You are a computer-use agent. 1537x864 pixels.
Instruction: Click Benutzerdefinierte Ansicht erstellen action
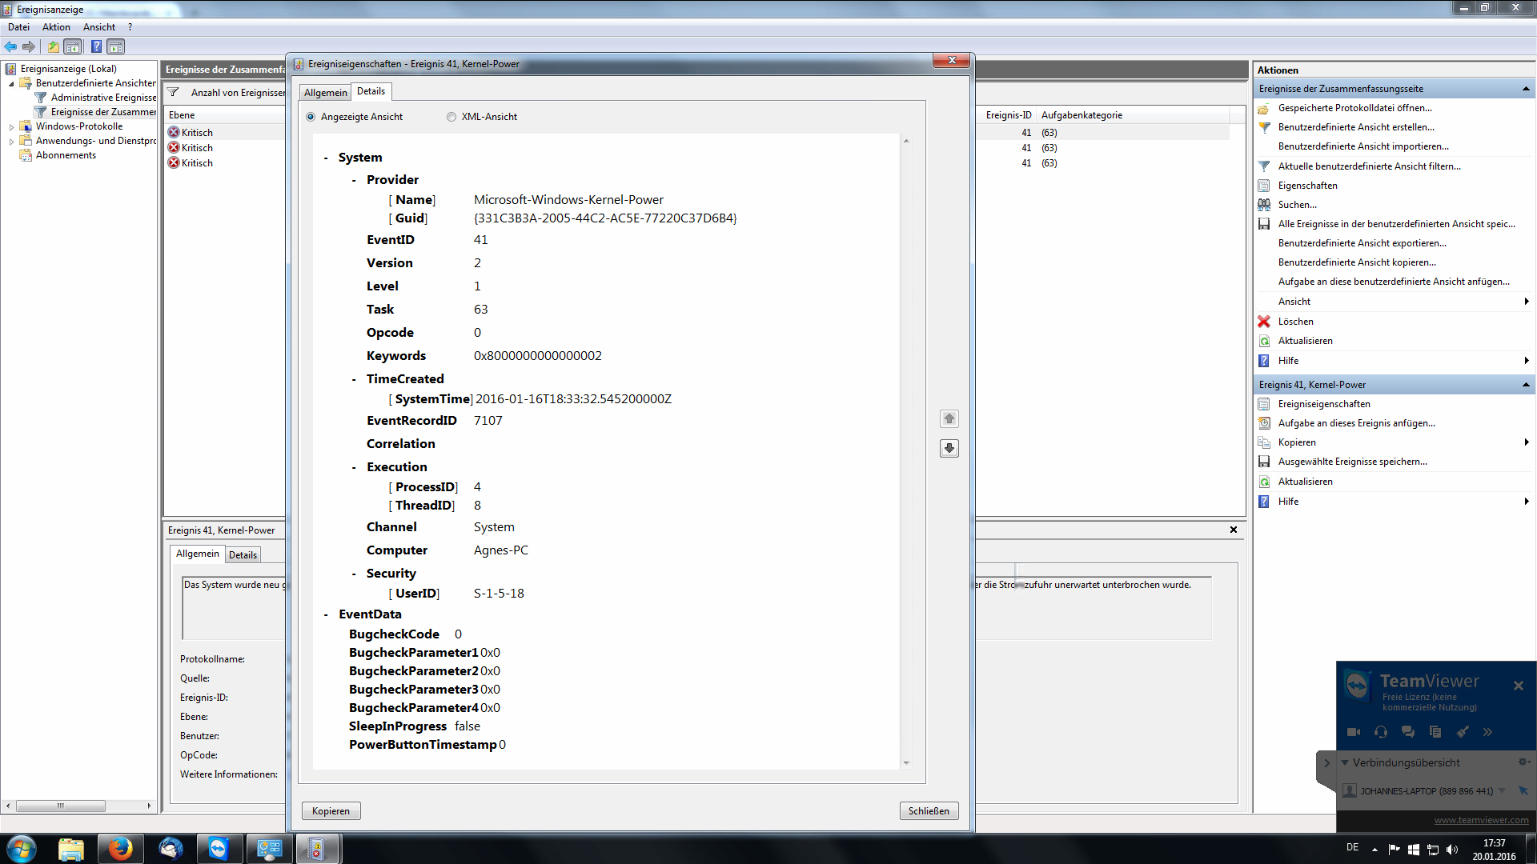[1356, 127]
